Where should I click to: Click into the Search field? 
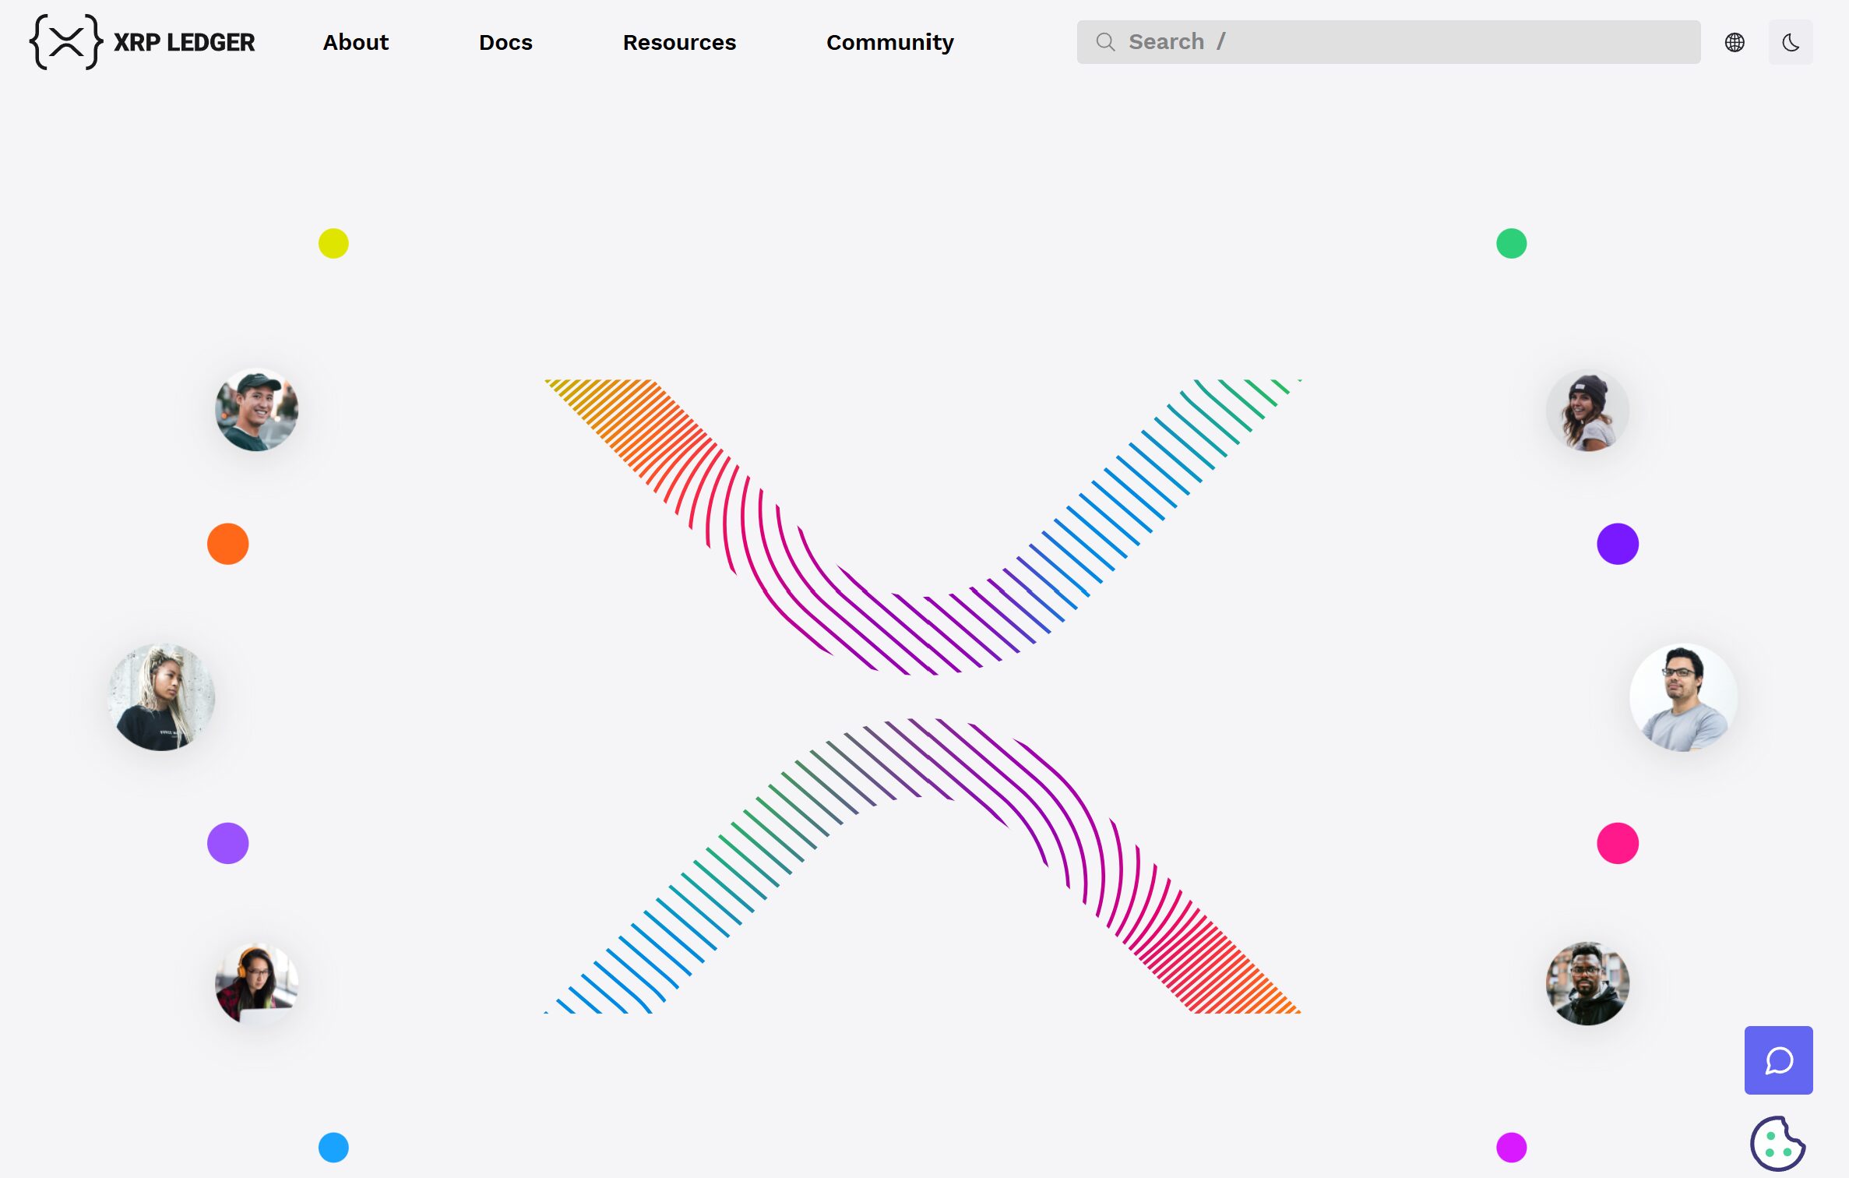click(x=1402, y=42)
